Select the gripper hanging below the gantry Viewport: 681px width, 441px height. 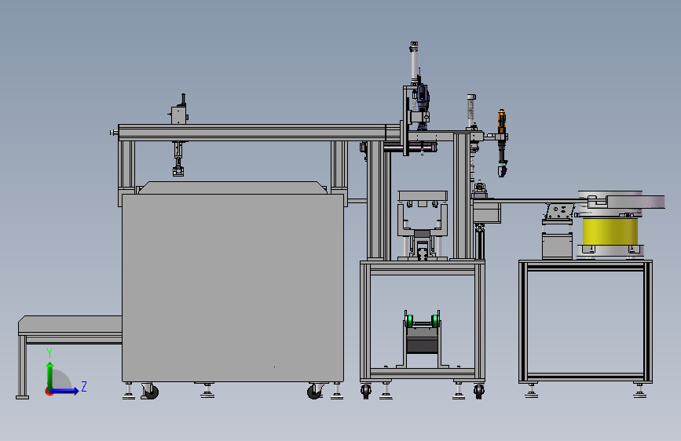(x=178, y=159)
